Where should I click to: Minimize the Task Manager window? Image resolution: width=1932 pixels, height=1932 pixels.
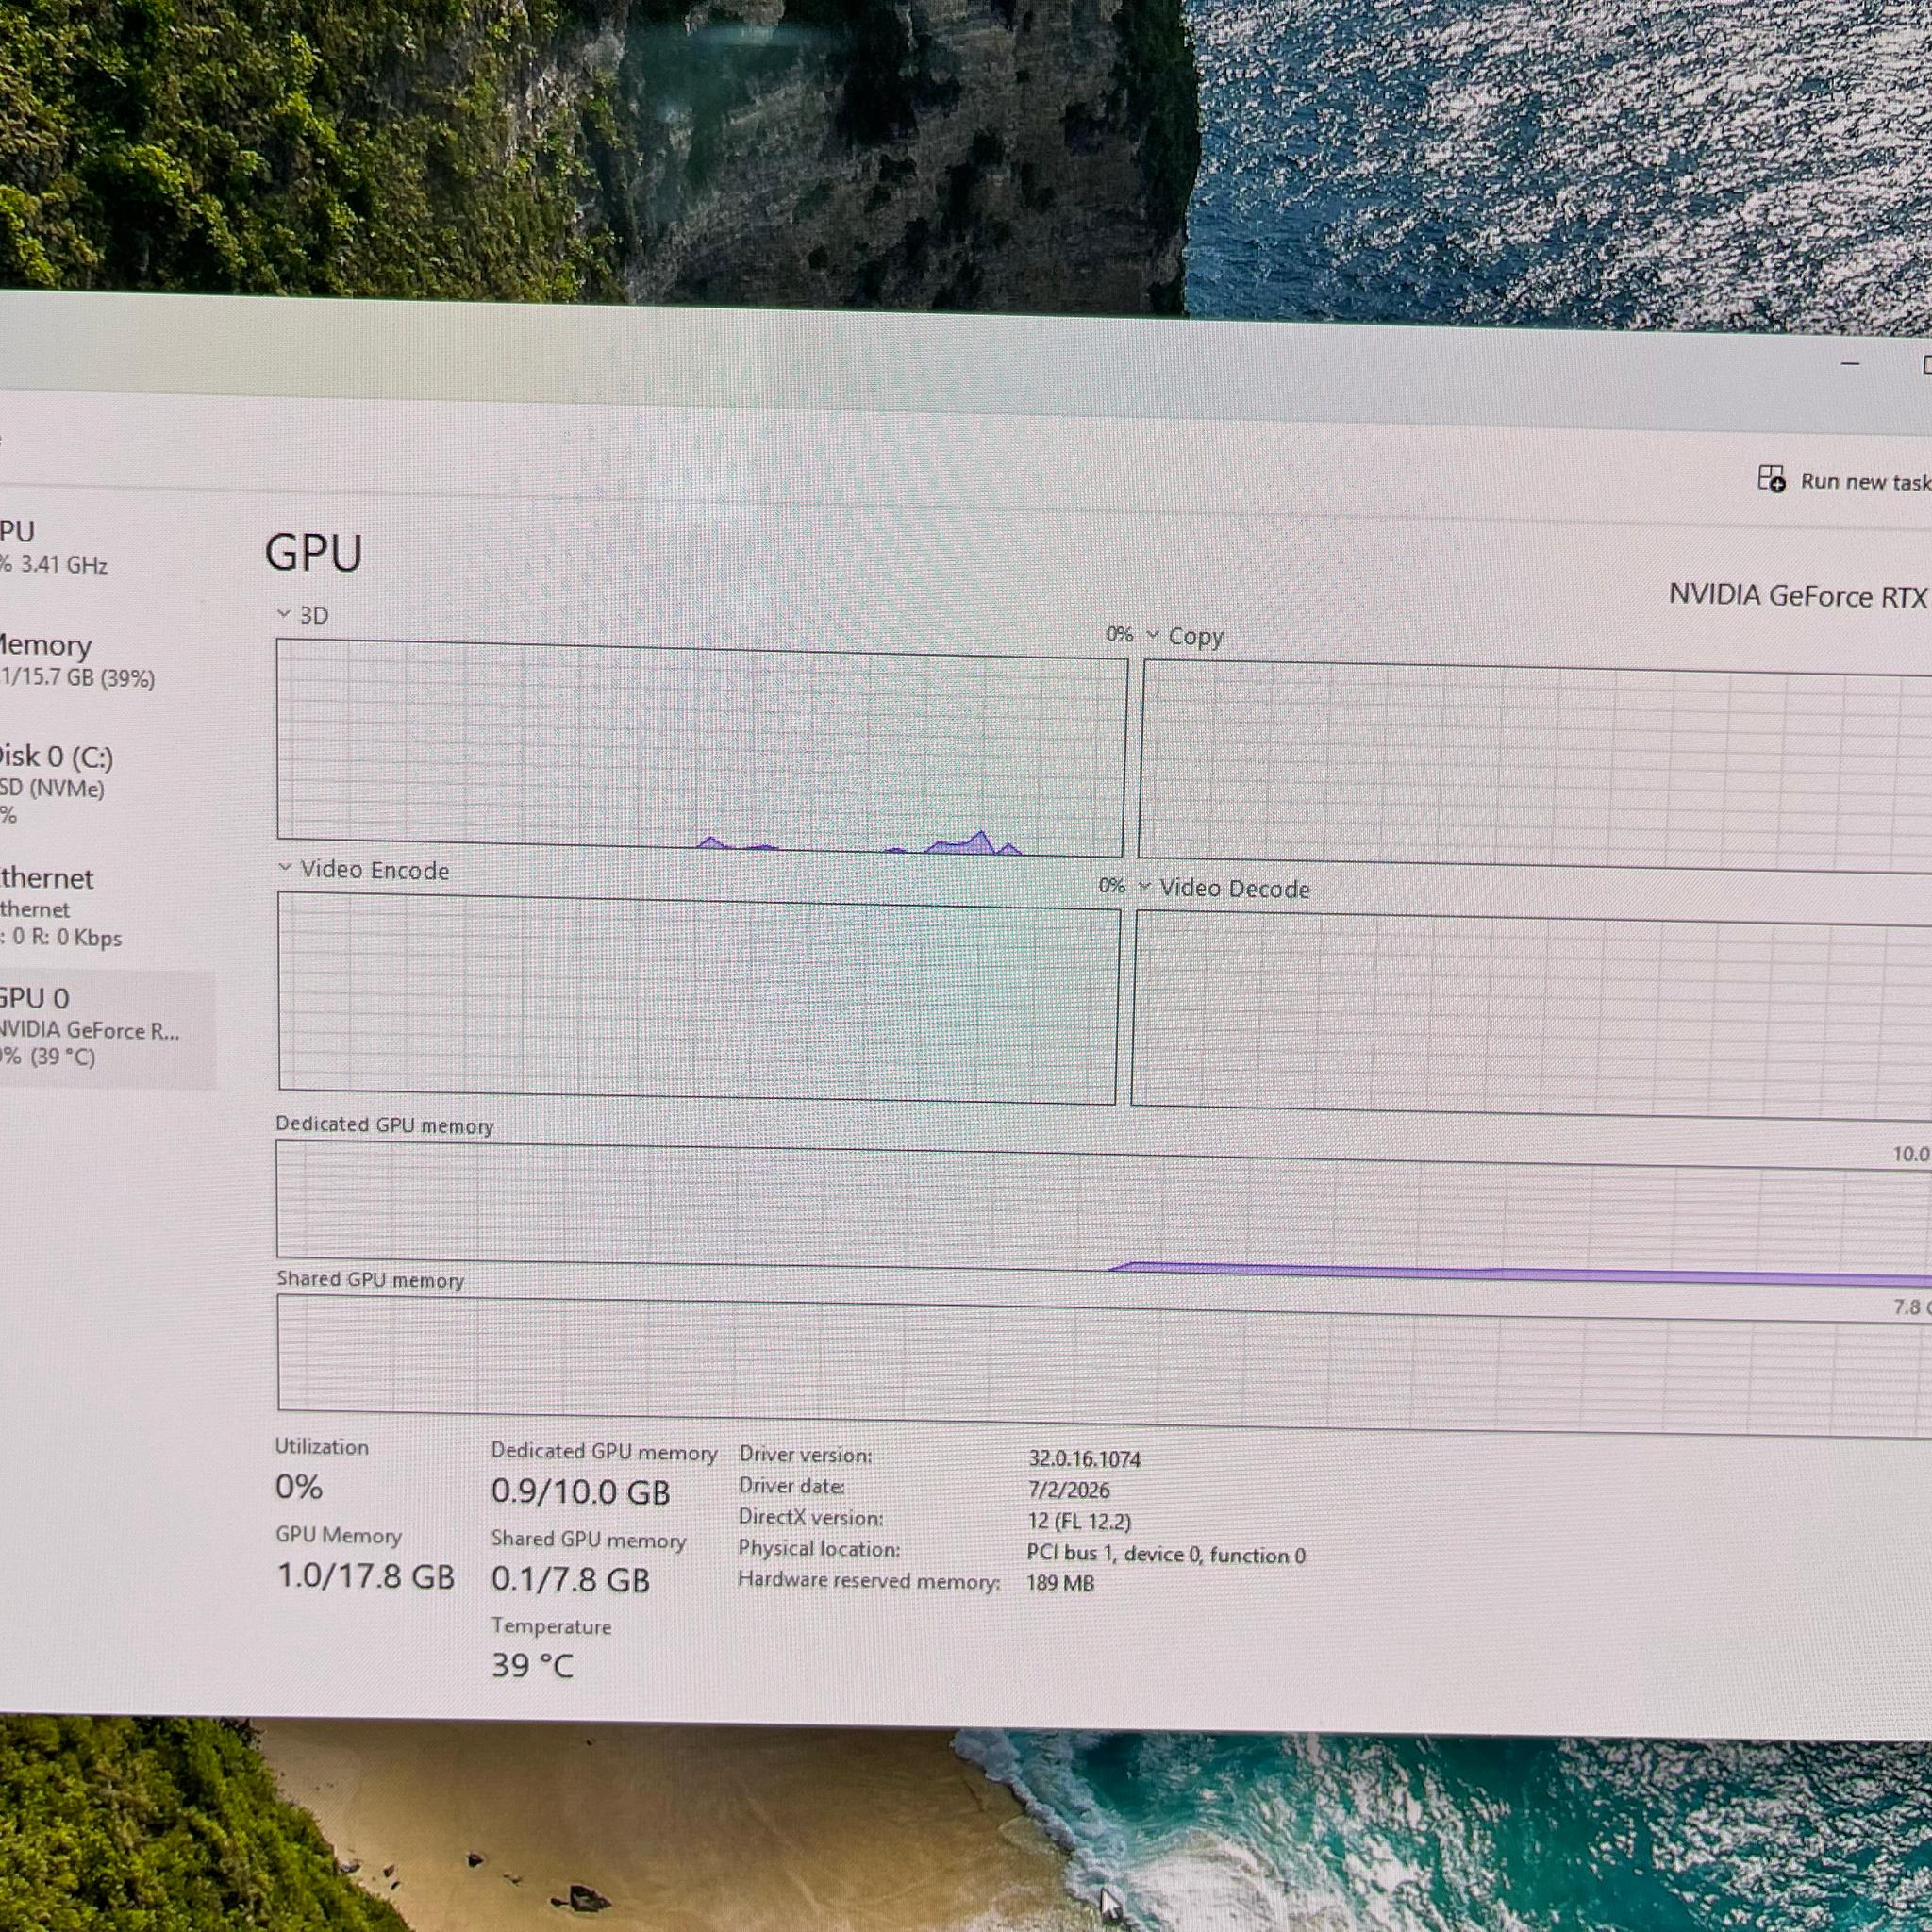[1850, 364]
